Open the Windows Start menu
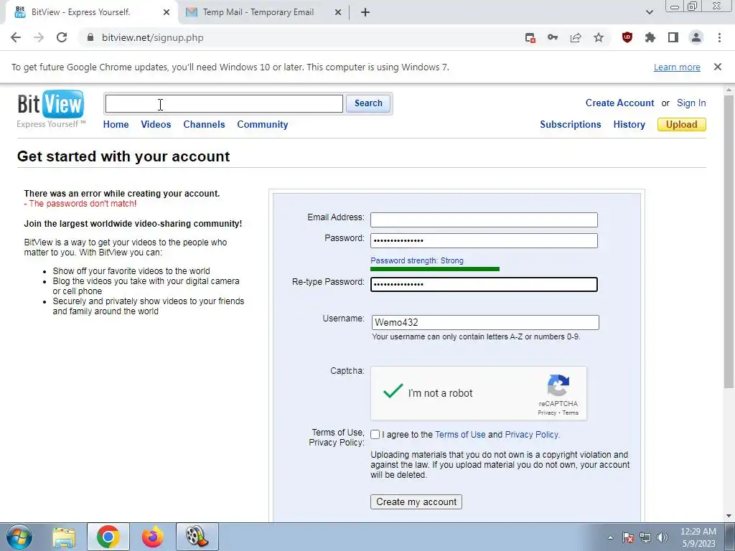735x551 pixels. click(x=19, y=537)
